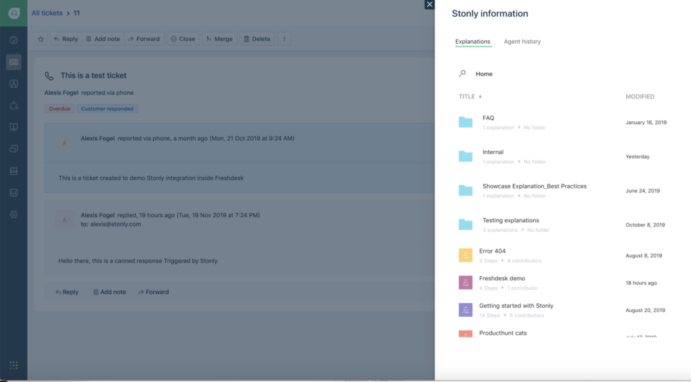Star this ticket

tap(41, 38)
